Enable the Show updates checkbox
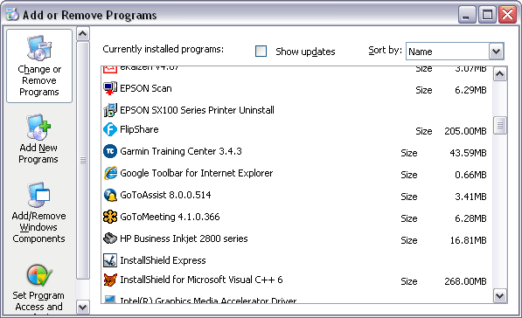 261,52
